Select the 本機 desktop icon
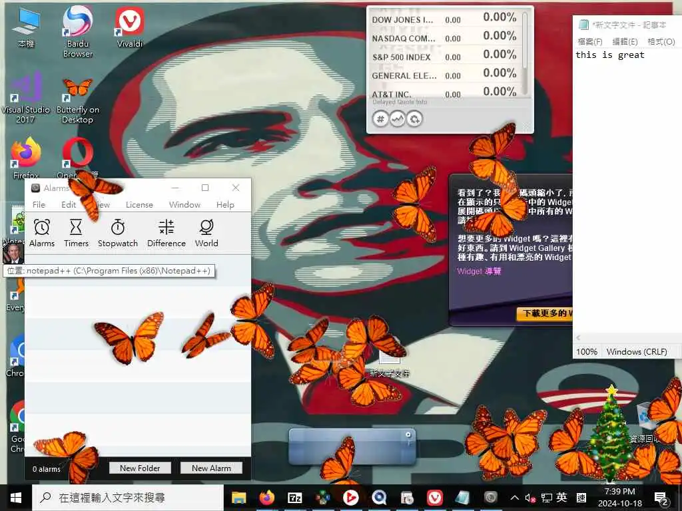Image resolution: width=682 pixels, height=511 pixels. (26, 27)
